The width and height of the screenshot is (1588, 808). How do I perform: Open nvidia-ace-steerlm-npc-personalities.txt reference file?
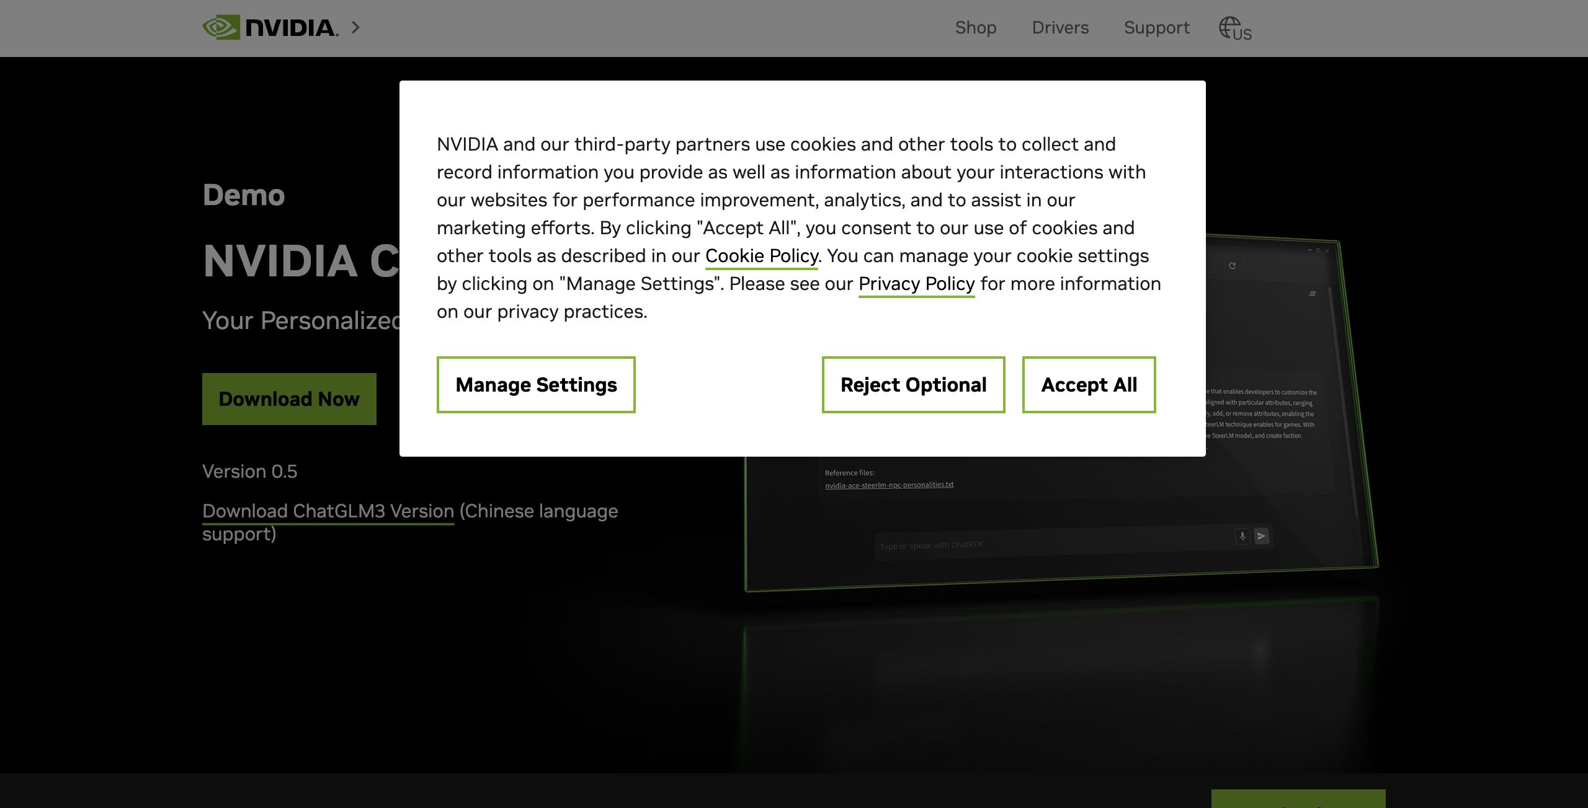point(889,485)
